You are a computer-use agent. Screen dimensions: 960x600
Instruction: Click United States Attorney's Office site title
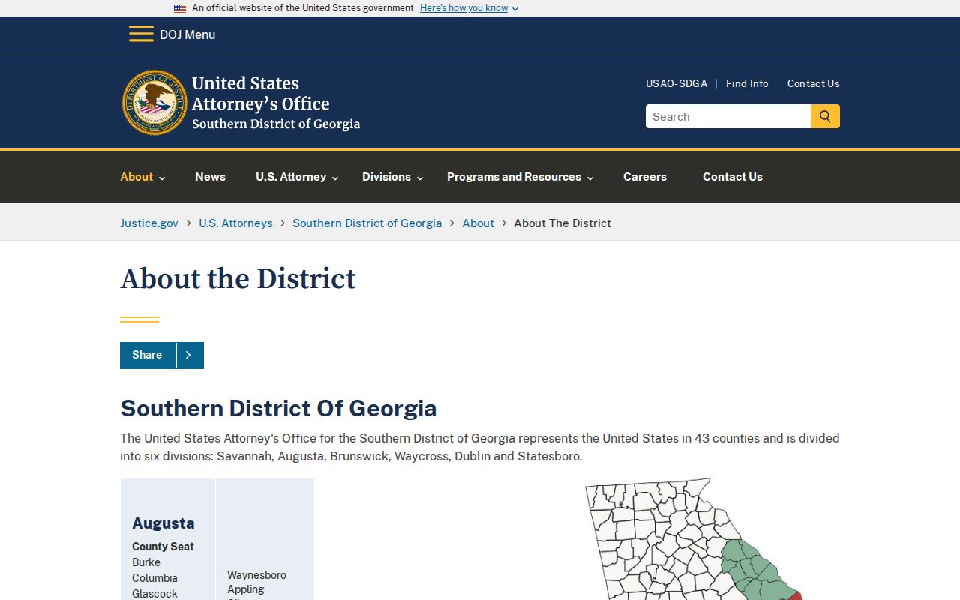(276, 103)
